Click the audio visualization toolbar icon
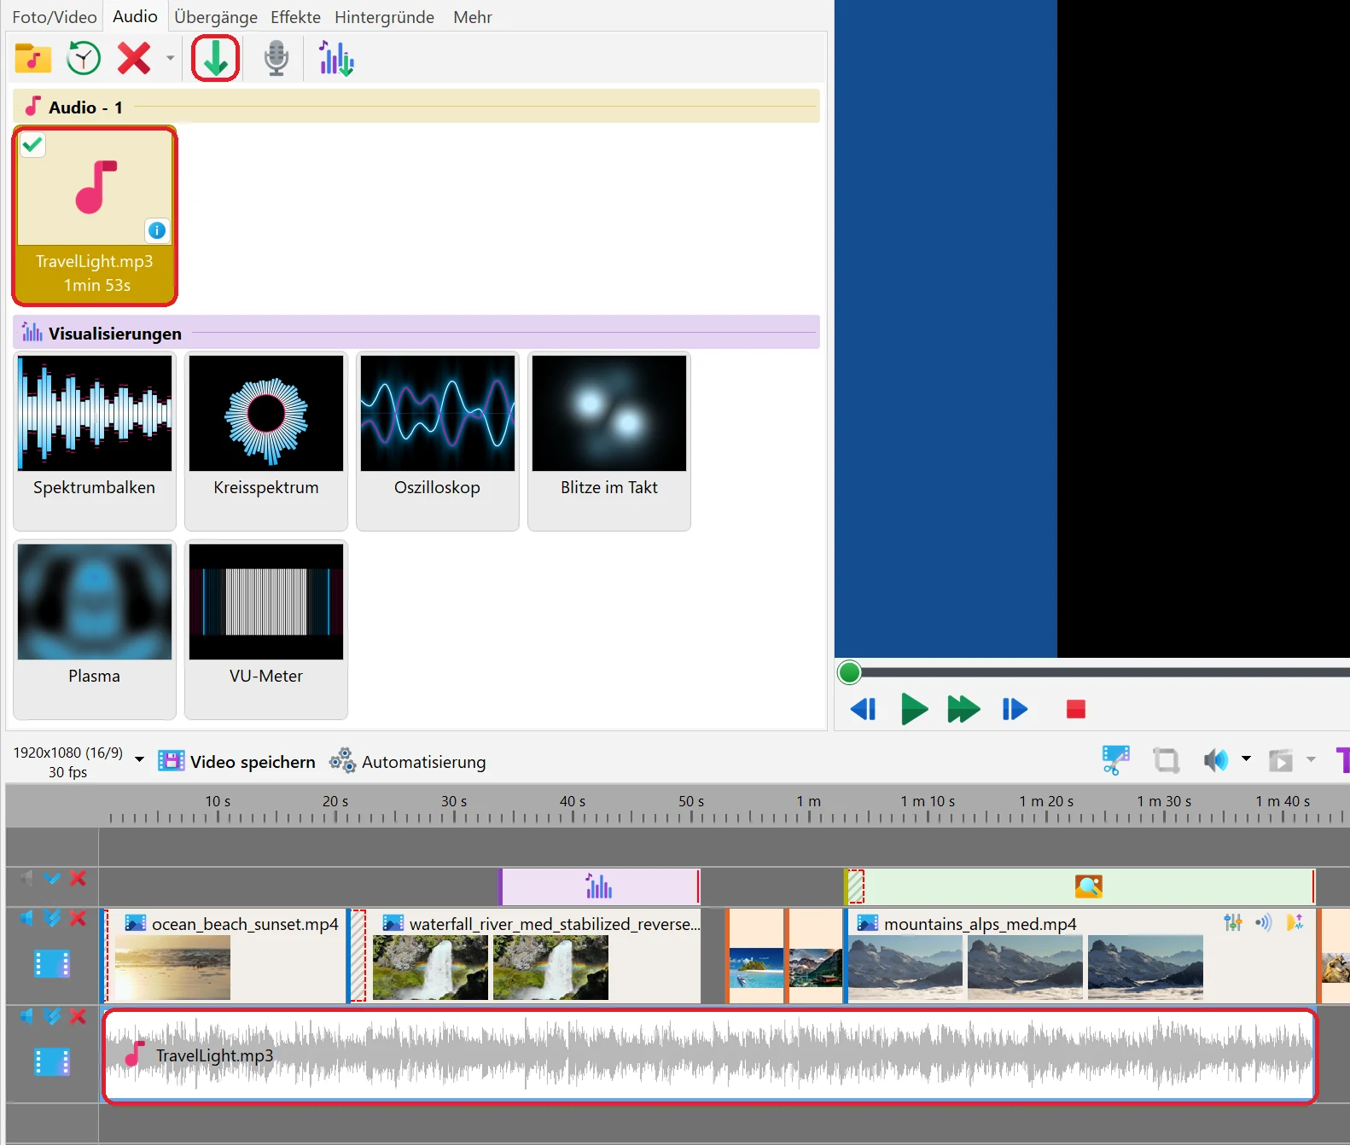 coord(336,59)
